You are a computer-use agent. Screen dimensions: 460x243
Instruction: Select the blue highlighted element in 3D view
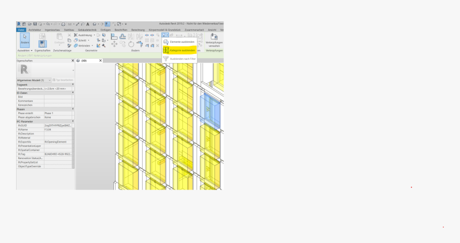(x=210, y=111)
